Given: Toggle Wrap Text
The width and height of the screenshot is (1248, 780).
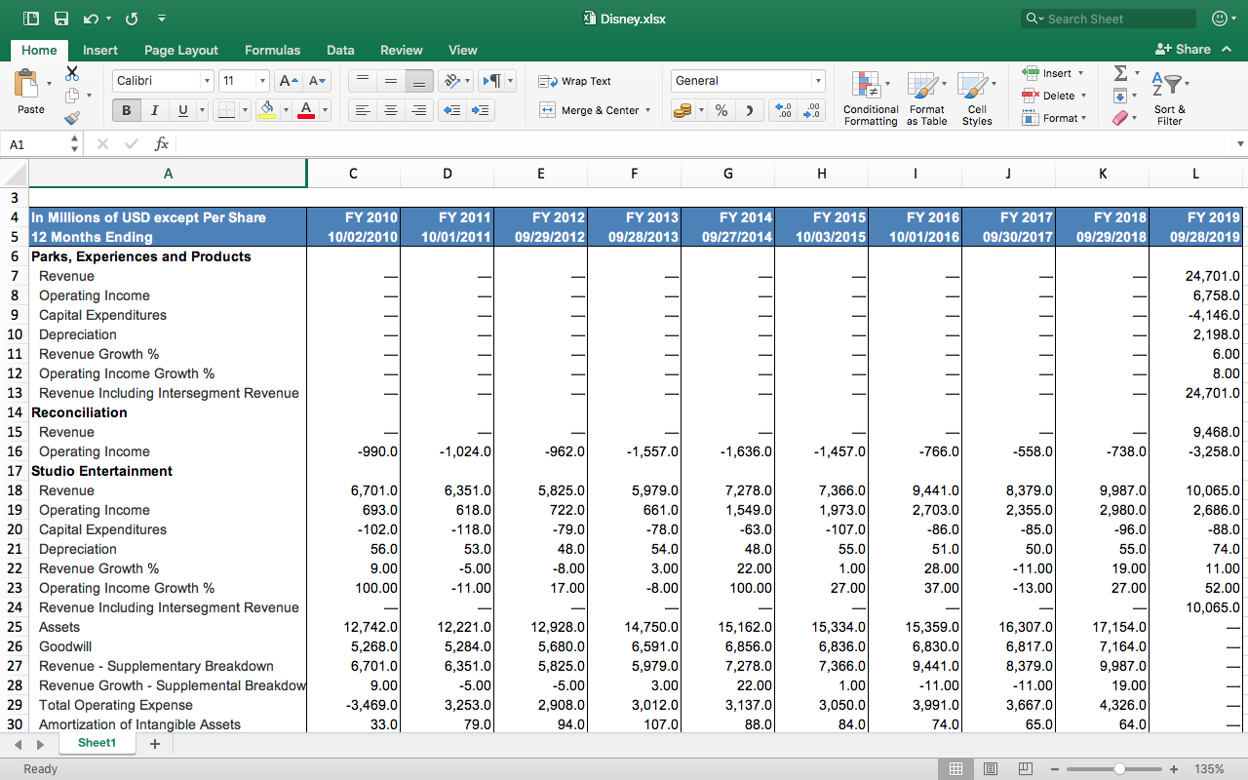Looking at the screenshot, I should [x=575, y=81].
